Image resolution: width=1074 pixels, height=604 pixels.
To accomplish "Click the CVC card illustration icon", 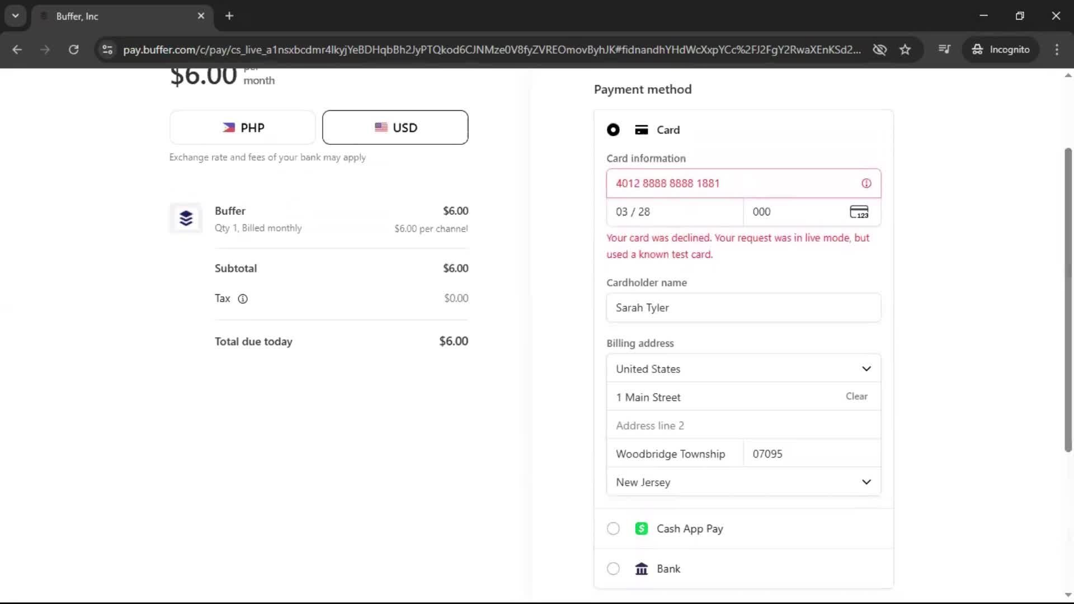I will [860, 212].
